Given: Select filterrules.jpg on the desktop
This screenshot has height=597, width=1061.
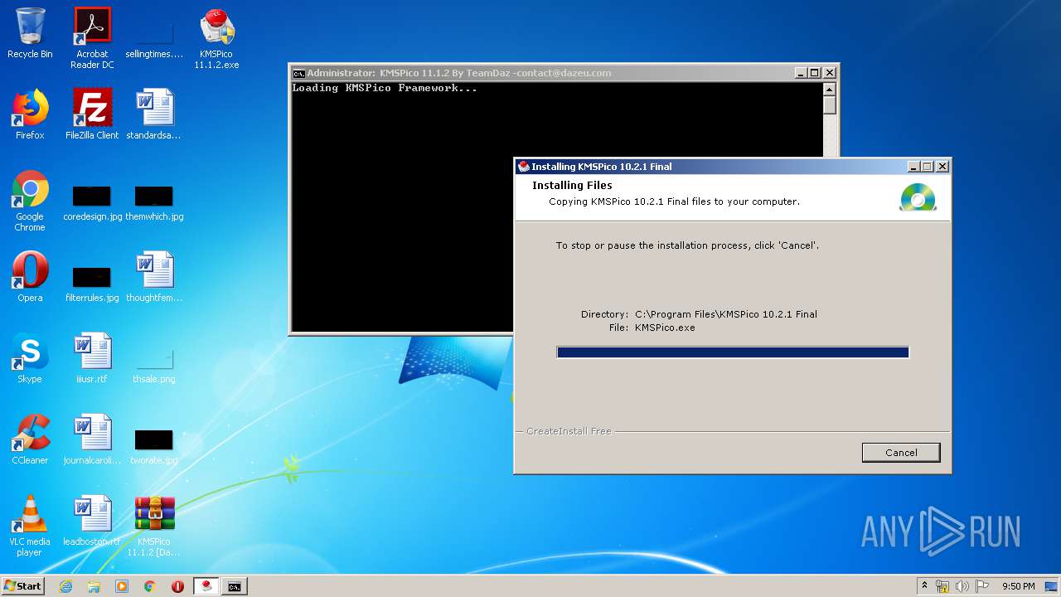Looking at the screenshot, I should coord(92,284).
